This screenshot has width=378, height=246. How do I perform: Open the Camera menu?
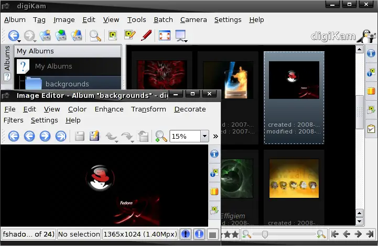[193, 20]
